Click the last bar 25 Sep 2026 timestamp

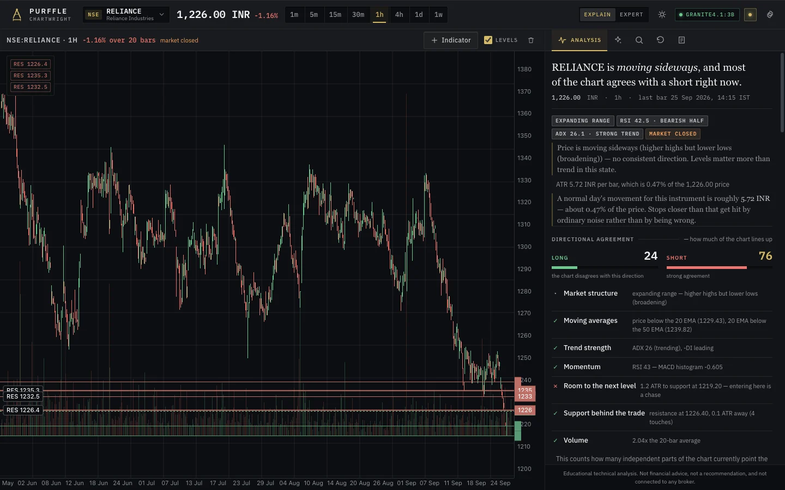point(694,98)
